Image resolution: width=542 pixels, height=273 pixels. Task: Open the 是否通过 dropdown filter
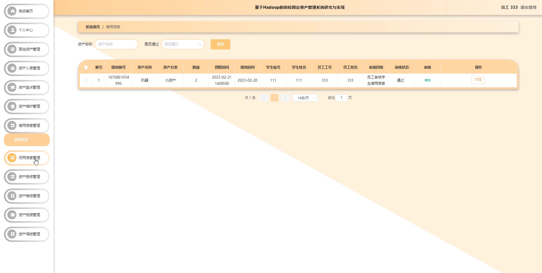(183, 44)
